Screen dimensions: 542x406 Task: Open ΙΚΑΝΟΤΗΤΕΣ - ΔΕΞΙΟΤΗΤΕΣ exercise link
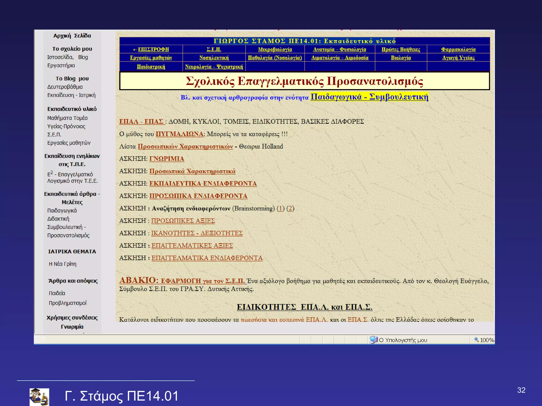pos(197,233)
